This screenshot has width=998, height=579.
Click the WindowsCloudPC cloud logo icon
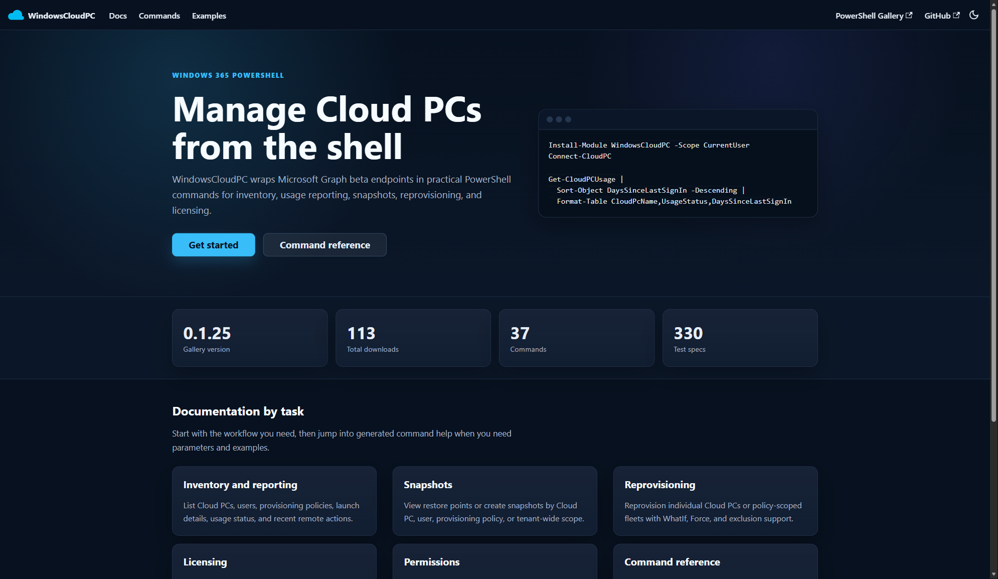point(16,16)
